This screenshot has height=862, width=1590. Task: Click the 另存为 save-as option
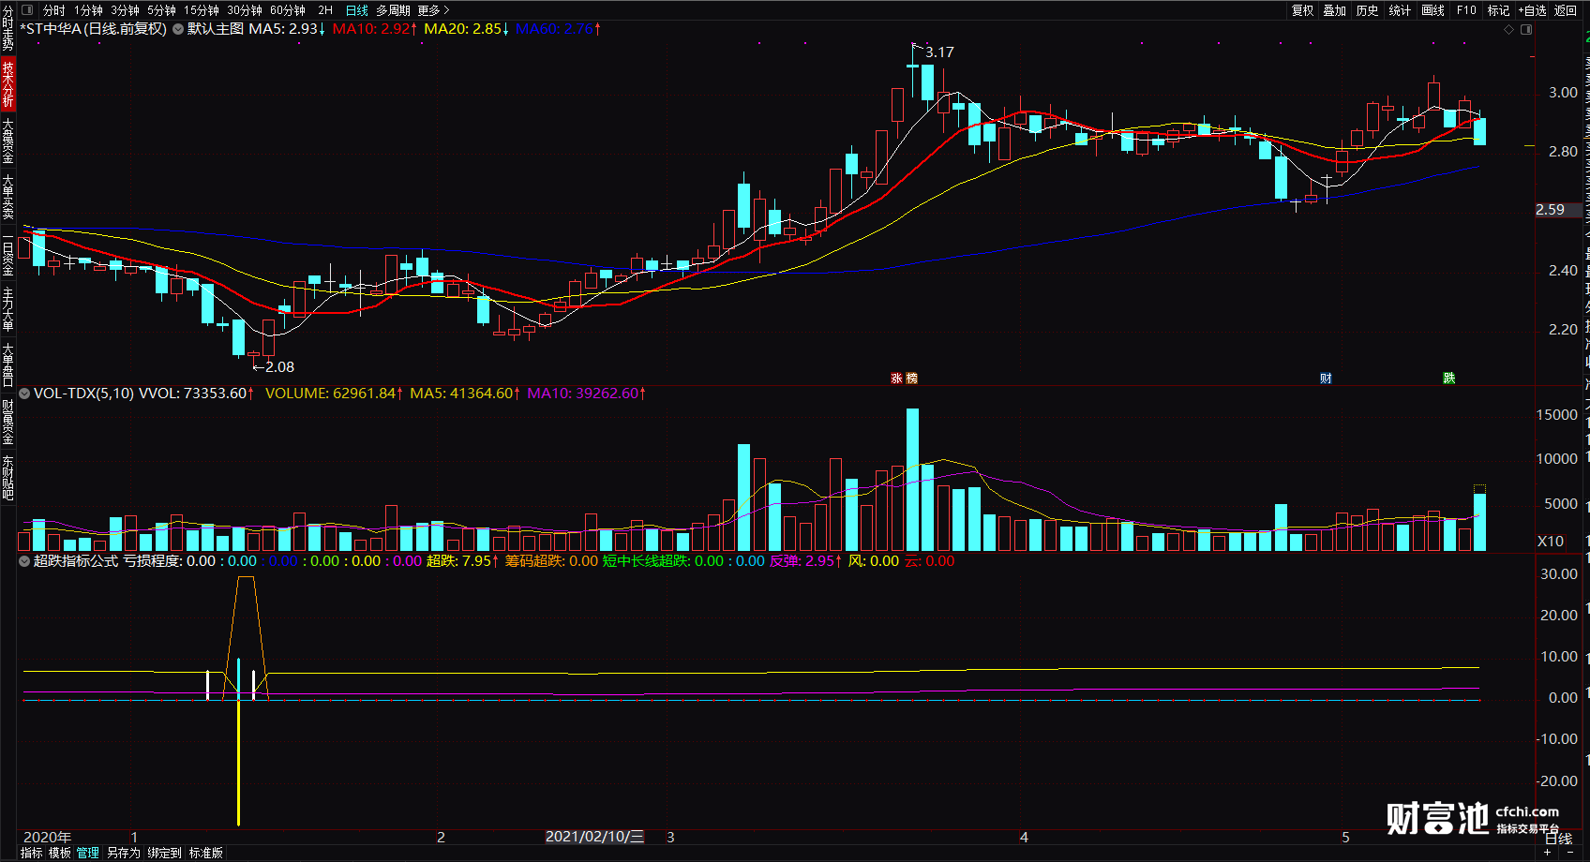pos(124,853)
